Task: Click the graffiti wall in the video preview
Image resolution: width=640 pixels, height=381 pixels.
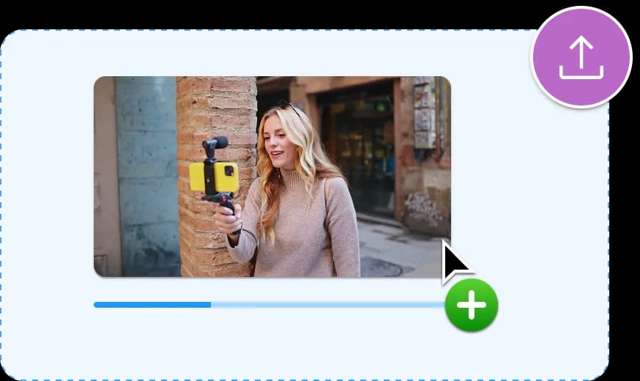Action: click(425, 209)
